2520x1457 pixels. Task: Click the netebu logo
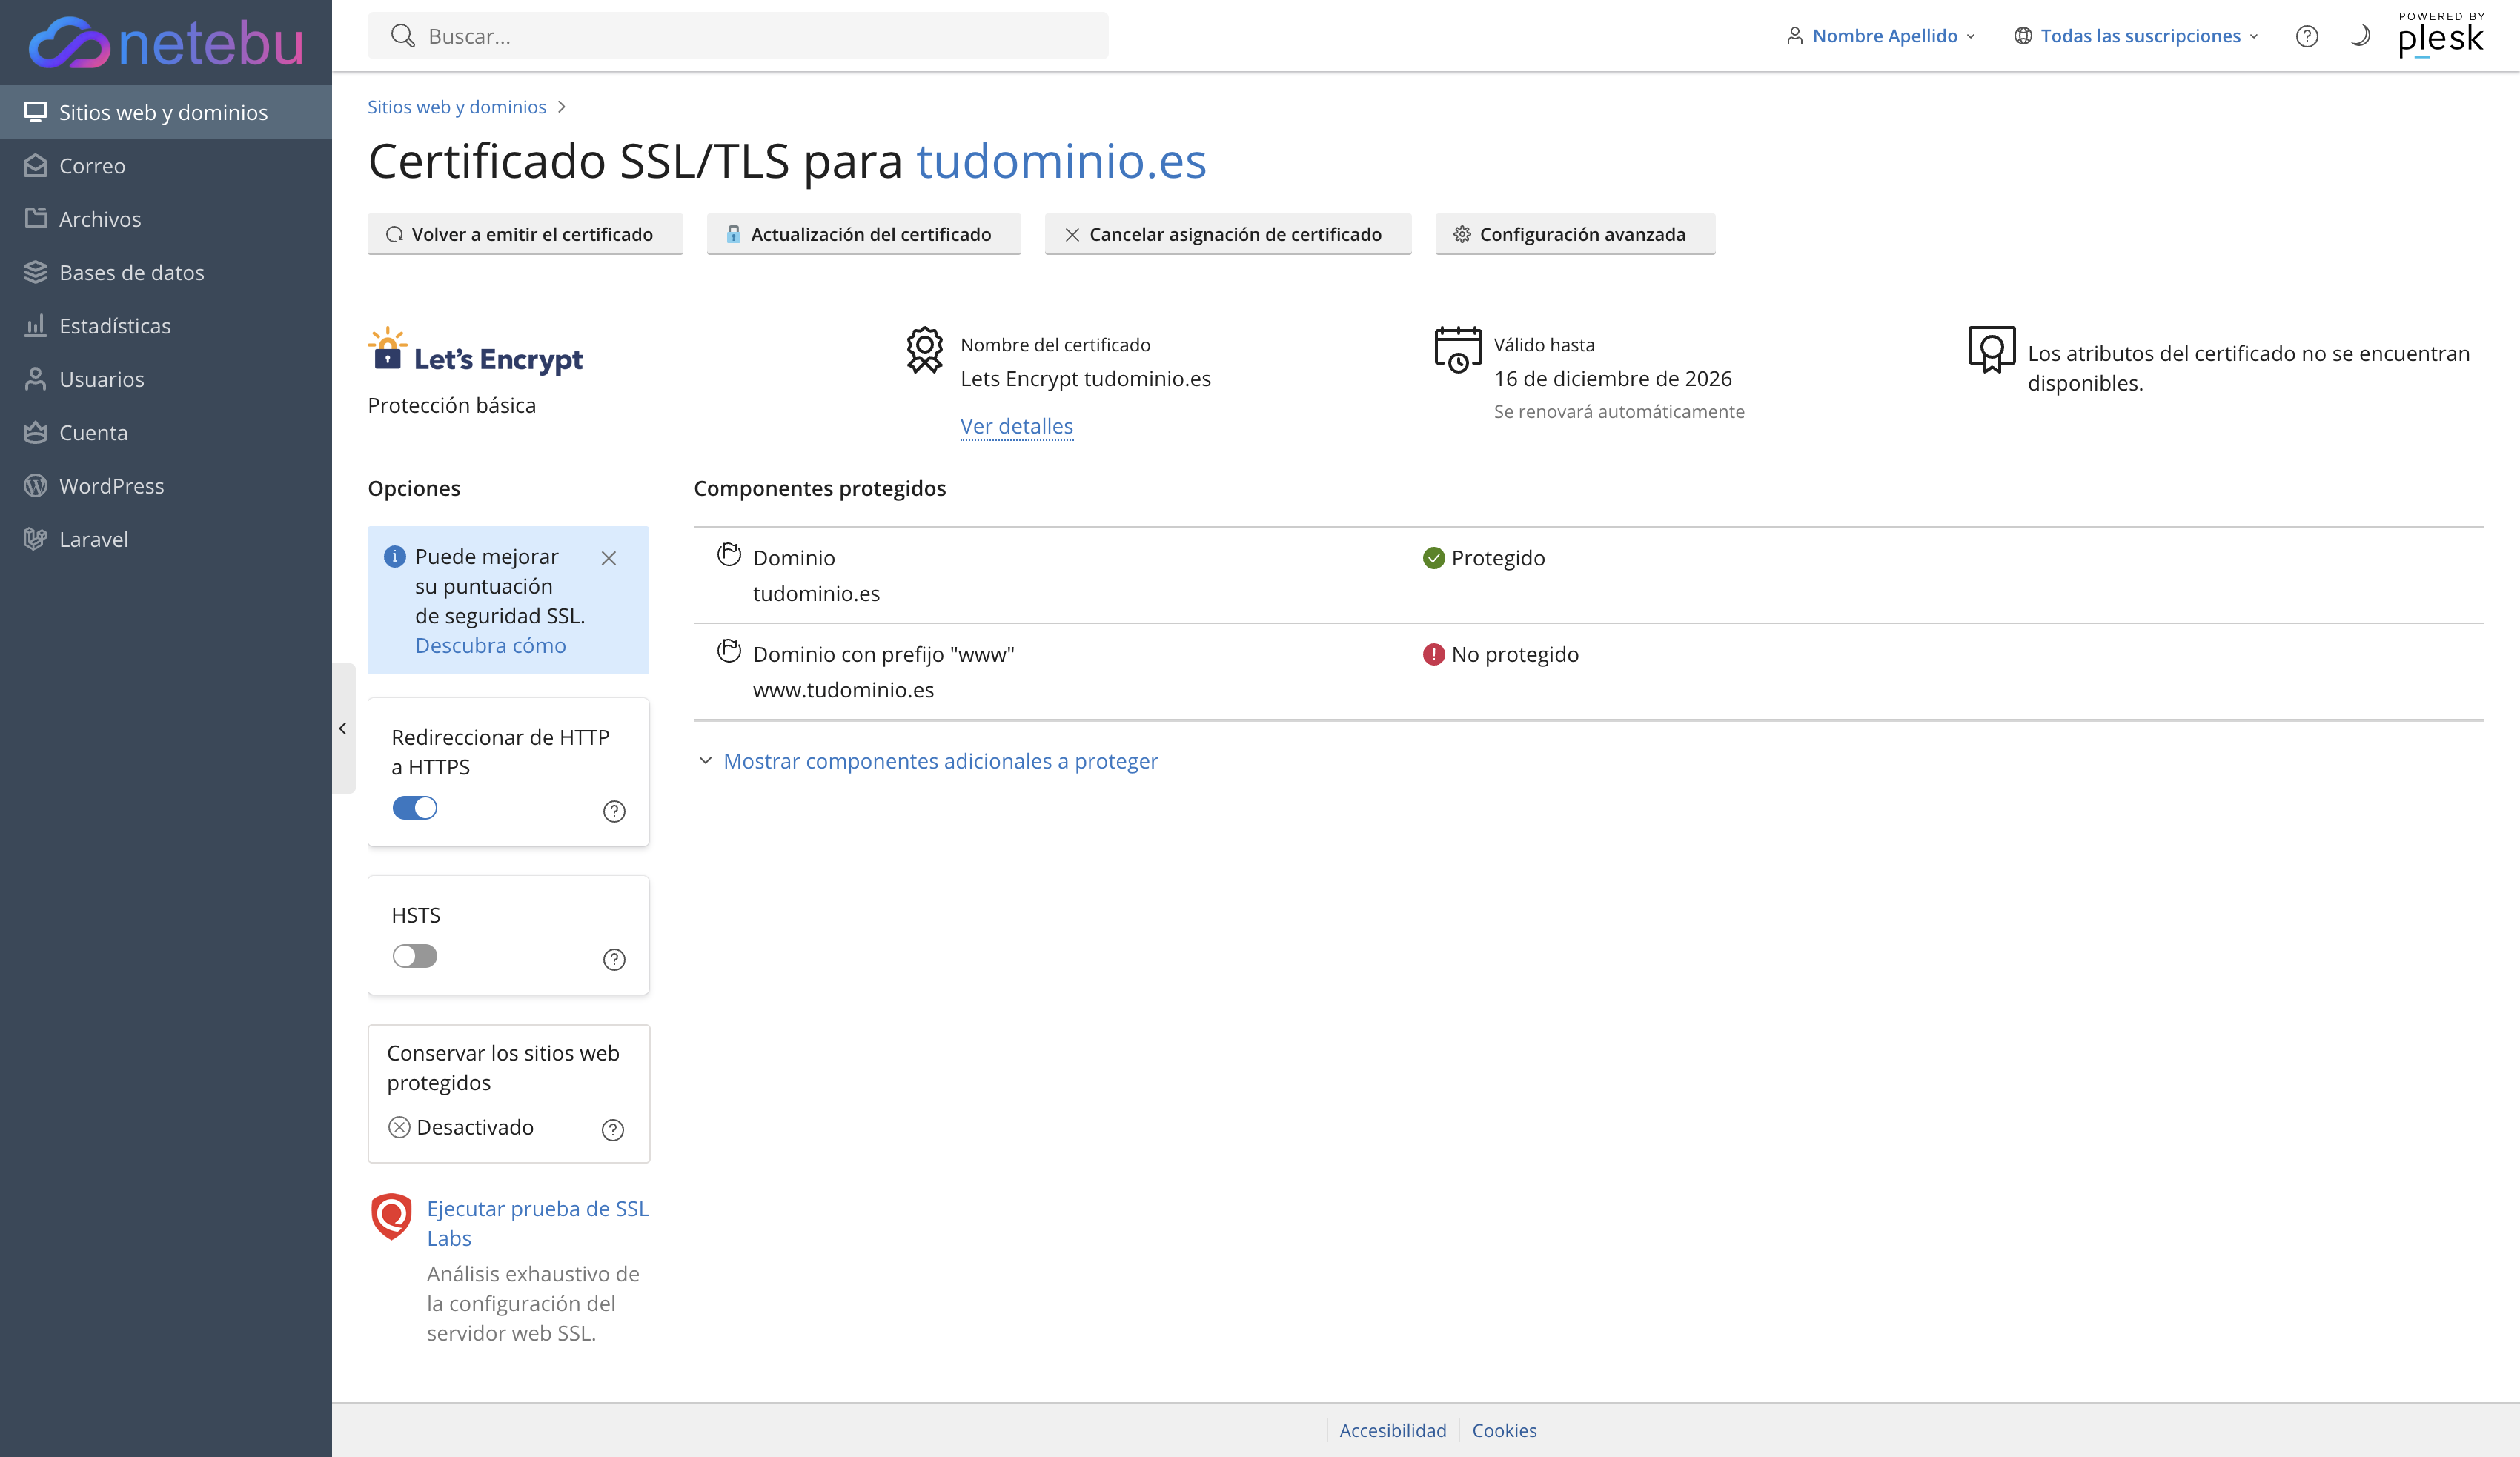coord(165,42)
